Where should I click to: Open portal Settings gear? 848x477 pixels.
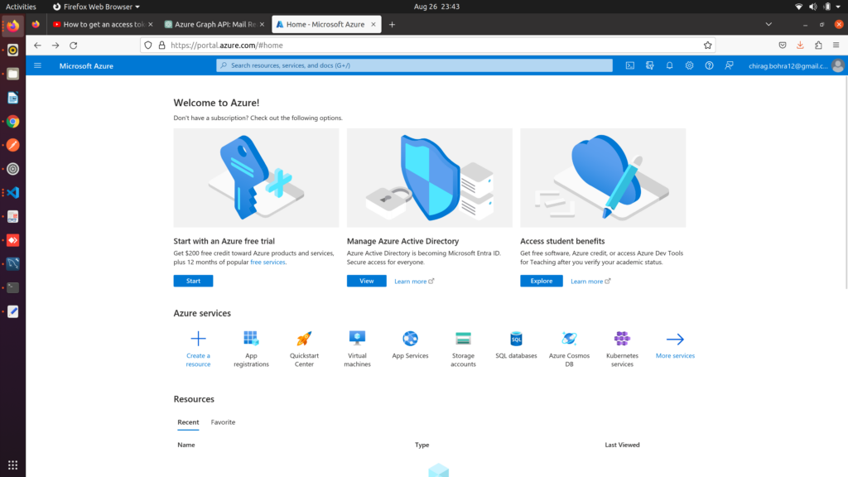(x=689, y=65)
